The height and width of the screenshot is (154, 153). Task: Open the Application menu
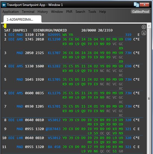tap(11, 12)
